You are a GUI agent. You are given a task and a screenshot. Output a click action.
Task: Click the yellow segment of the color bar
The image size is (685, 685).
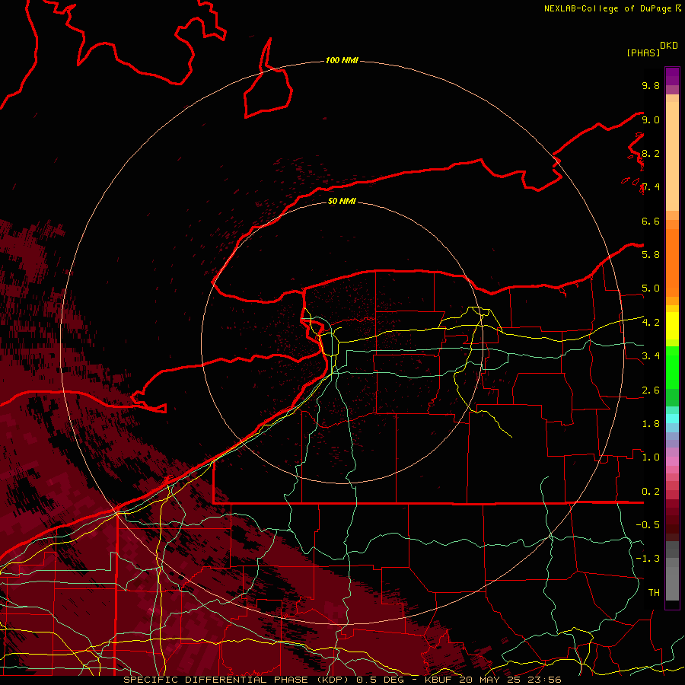pyautogui.click(x=672, y=326)
